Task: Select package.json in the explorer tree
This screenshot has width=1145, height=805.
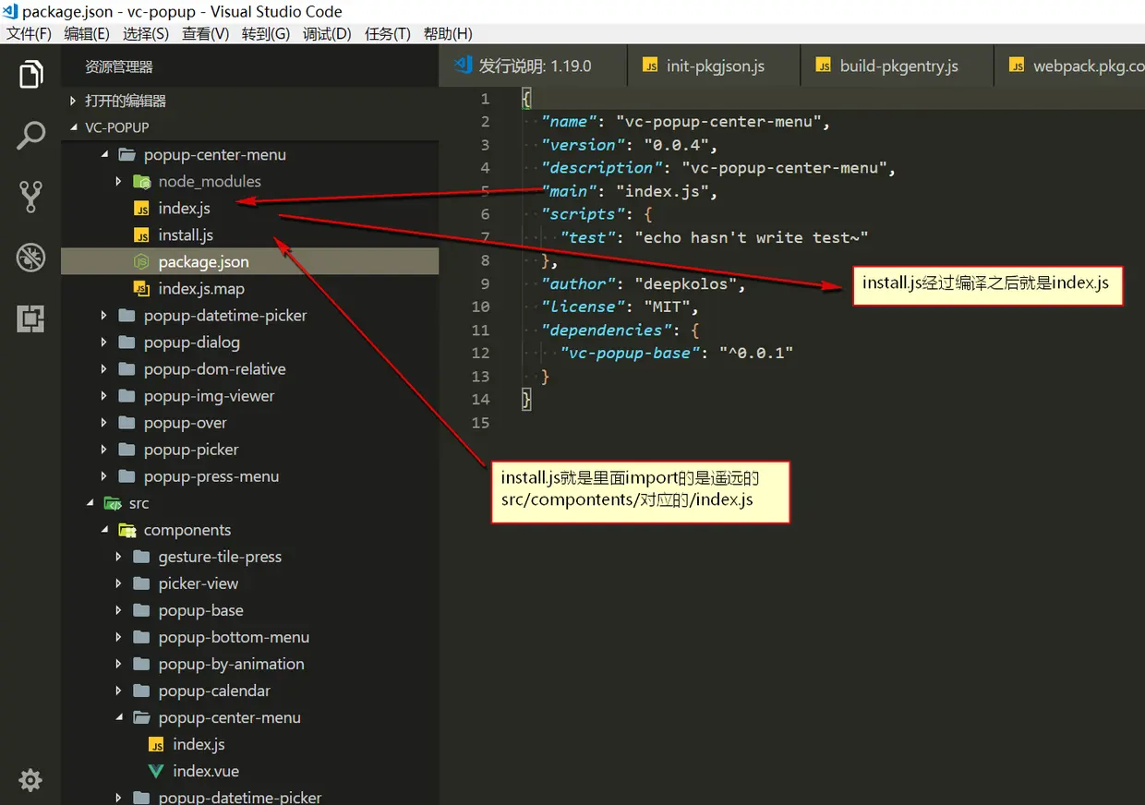Action: 249,262
